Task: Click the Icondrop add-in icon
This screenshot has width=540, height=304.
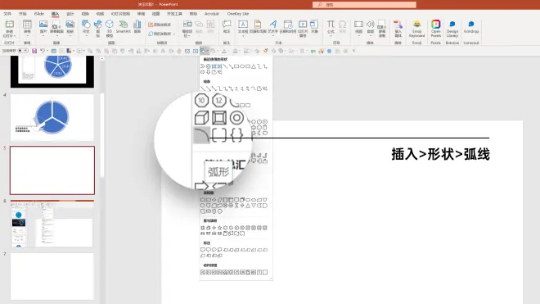Action: [x=470, y=27]
